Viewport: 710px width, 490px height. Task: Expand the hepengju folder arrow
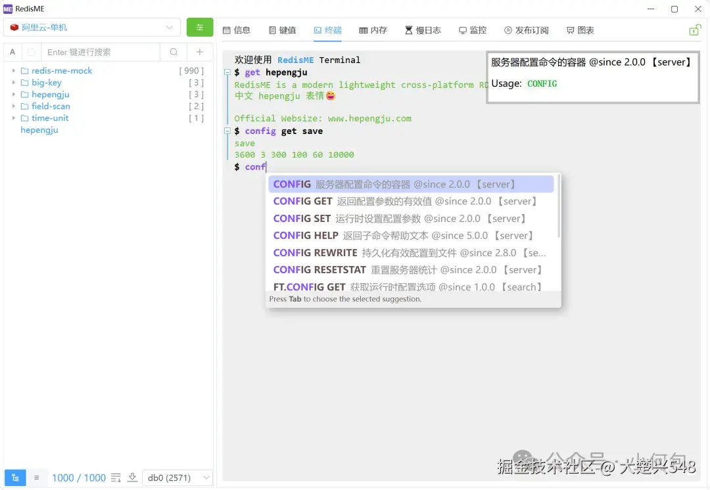point(14,94)
